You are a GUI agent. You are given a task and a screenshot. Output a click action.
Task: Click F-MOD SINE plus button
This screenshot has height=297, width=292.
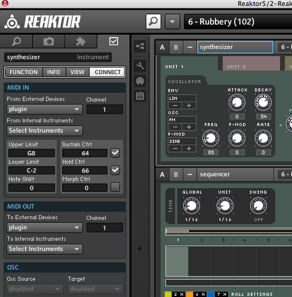click(189, 148)
